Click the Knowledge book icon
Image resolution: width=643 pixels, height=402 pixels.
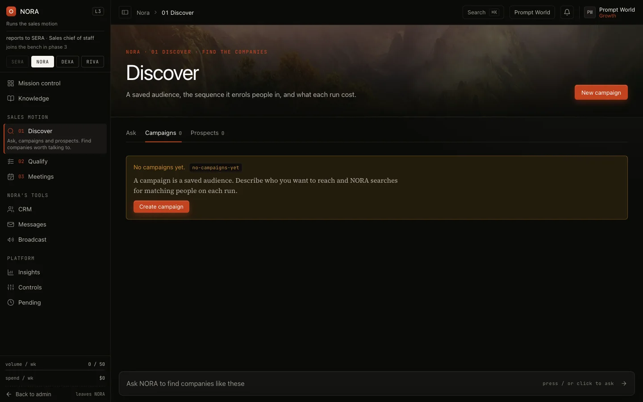(x=11, y=98)
